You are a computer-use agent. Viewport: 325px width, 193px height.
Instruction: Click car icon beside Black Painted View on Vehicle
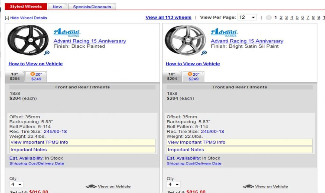pos(91,186)
